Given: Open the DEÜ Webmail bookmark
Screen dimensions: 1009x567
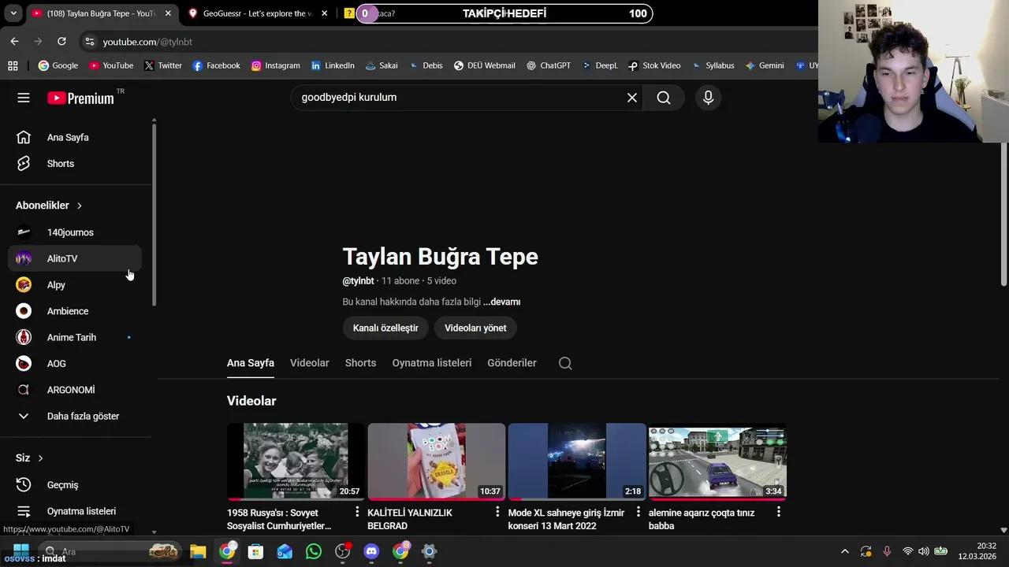Looking at the screenshot, I should tap(484, 65).
